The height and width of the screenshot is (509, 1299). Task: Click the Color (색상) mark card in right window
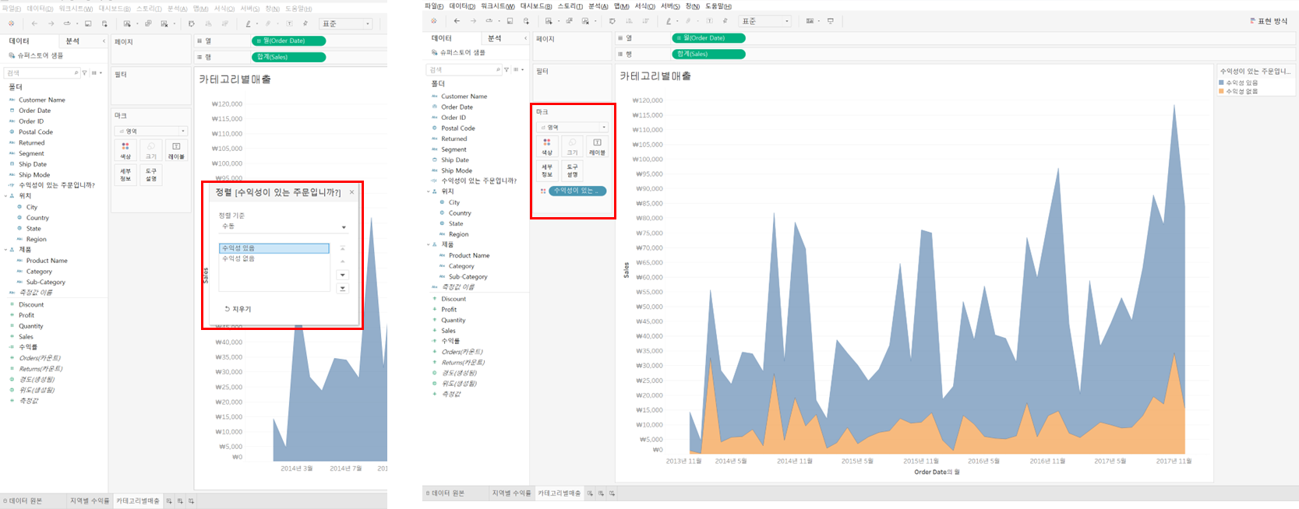point(547,146)
